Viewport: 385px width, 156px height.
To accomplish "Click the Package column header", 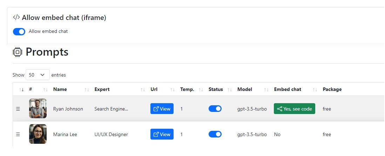I will (x=332, y=90).
